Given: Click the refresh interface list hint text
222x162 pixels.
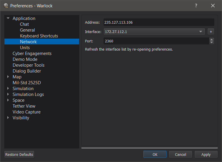Looking at the screenshot, I should click(129, 49).
